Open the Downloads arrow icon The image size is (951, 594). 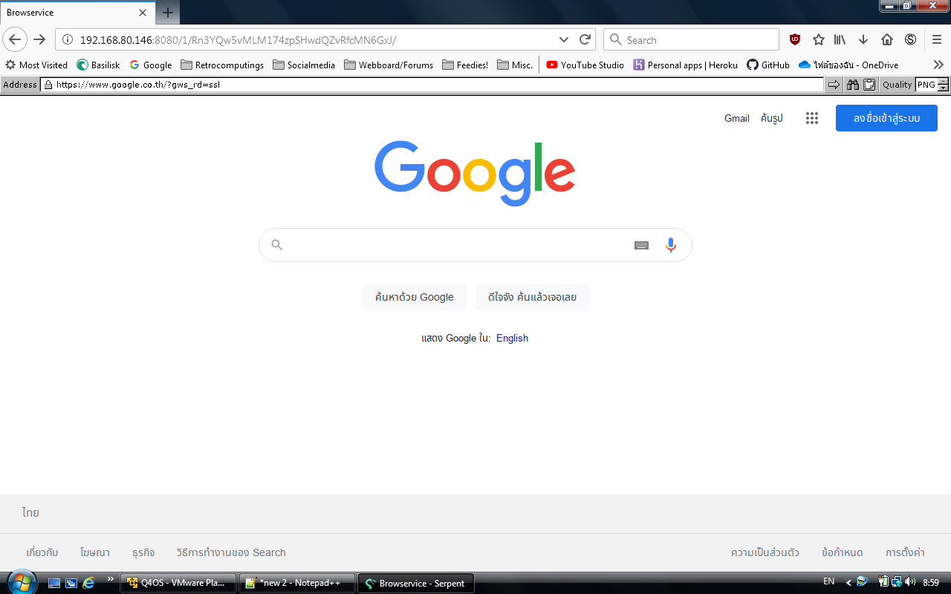pyautogui.click(x=863, y=40)
